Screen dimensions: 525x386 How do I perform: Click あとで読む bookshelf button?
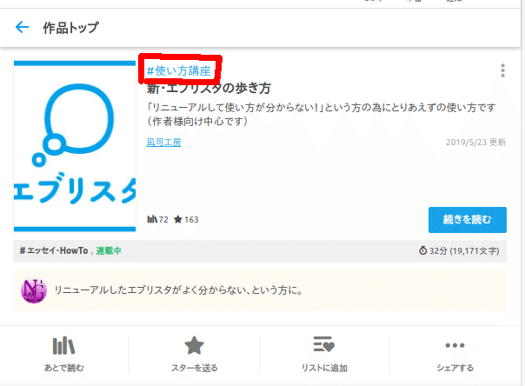64,354
